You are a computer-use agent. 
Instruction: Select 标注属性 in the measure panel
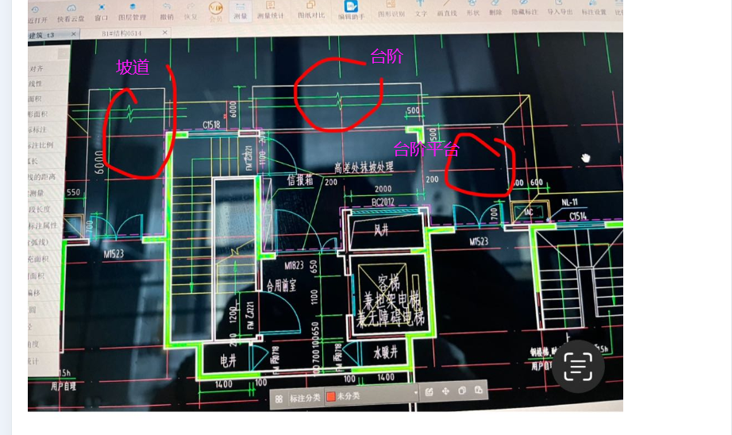coord(43,226)
